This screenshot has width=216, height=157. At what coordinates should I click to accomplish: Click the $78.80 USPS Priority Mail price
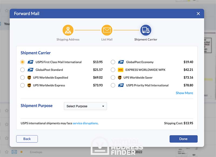pyautogui.click(x=188, y=85)
